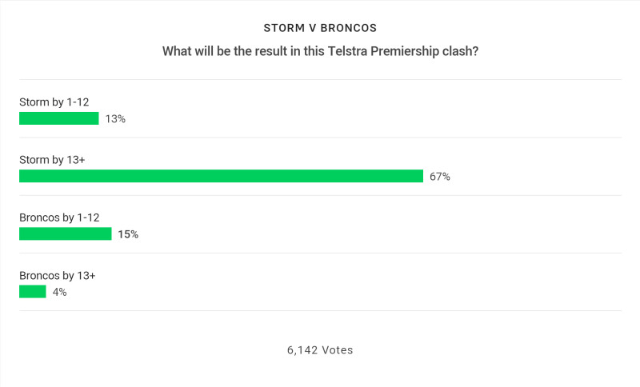Choose the 'Broncos by 1-12' option label
This screenshot has height=387, width=640.
point(59,217)
